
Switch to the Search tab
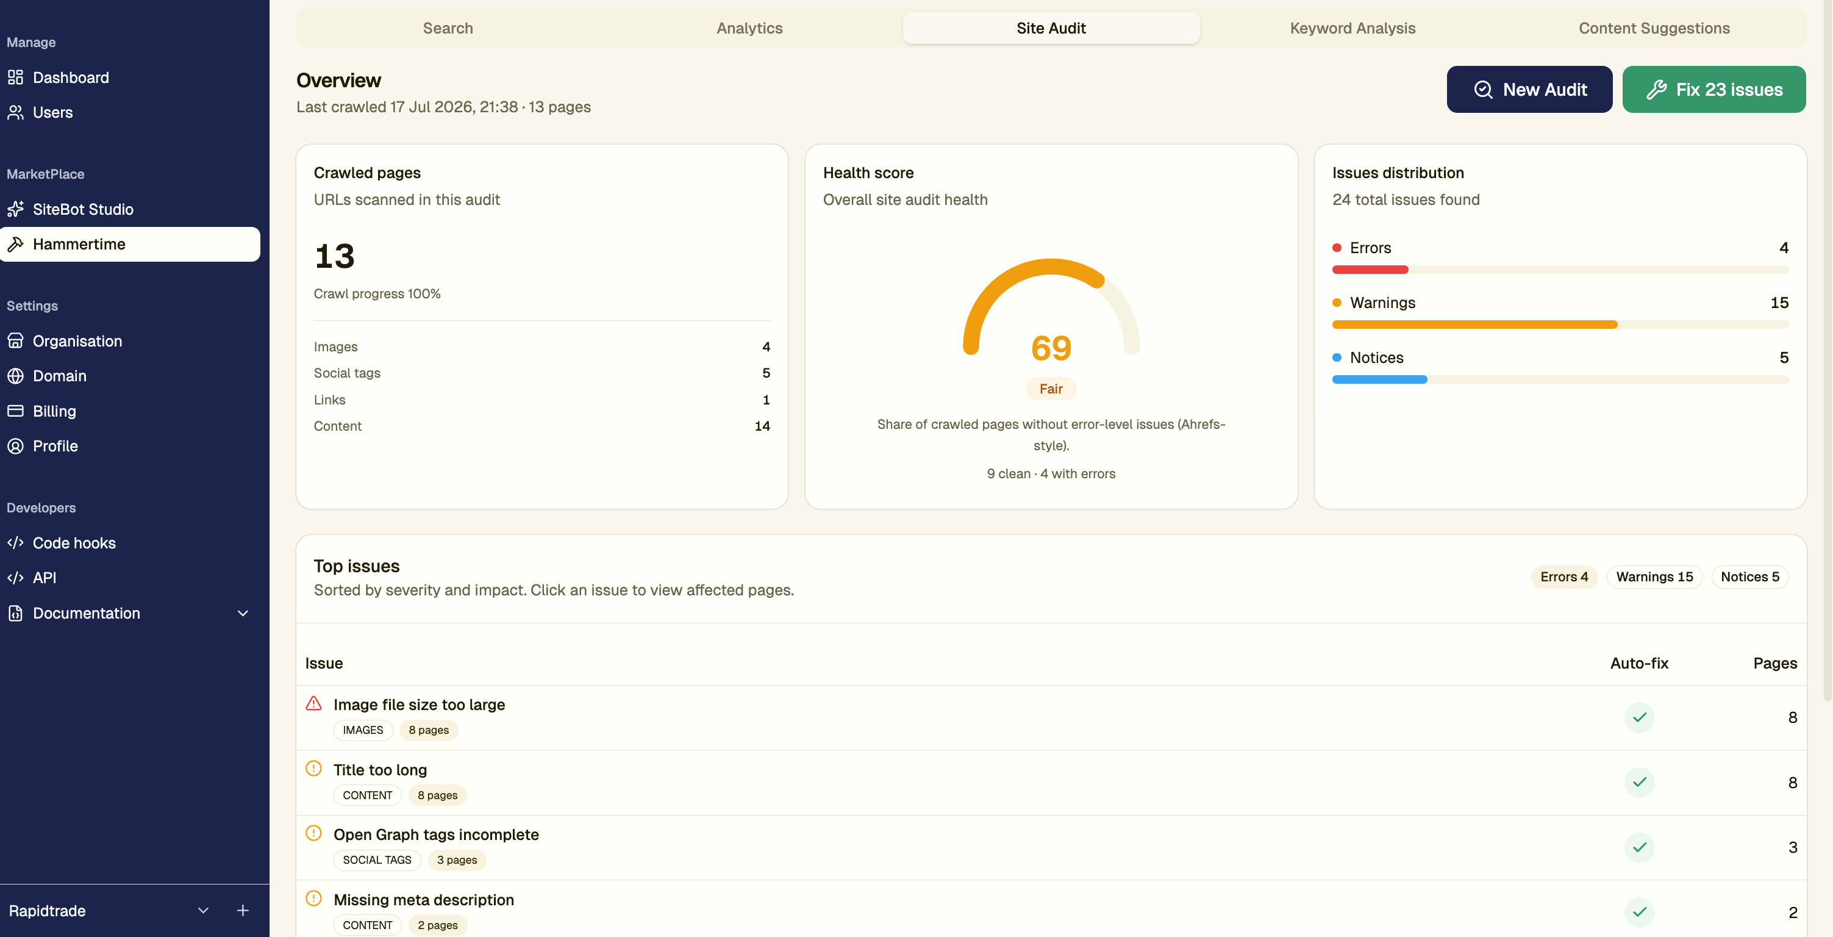point(448,28)
